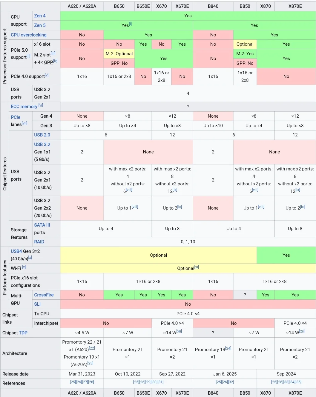Click the 'Optional' cell in x16 slot row
This screenshot has height=397, width=316.
click(245, 44)
